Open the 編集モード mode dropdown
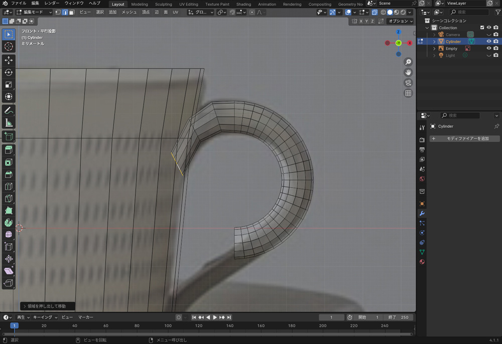The height and width of the screenshot is (344, 502). click(34, 12)
